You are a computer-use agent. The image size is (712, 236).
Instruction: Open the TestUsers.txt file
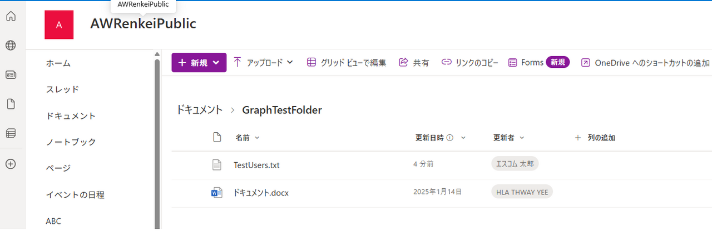pos(256,165)
